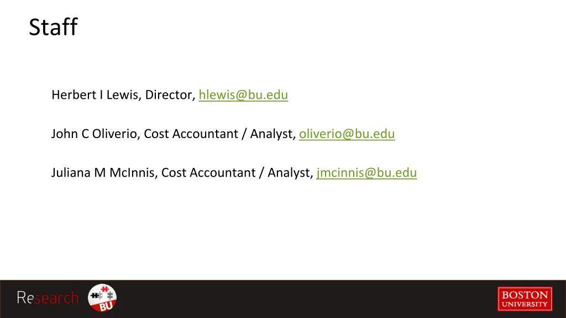Click Cost Accountant / Analyst on McInnis line
566x318 pixels.
pos(235,173)
